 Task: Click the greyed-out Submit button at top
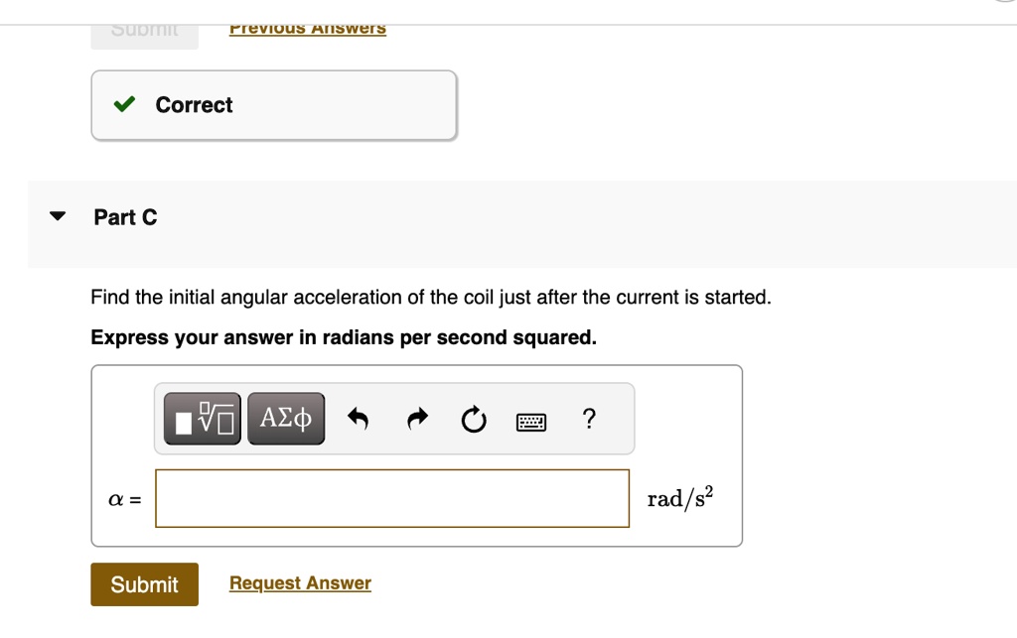click(x=145, y=32)
